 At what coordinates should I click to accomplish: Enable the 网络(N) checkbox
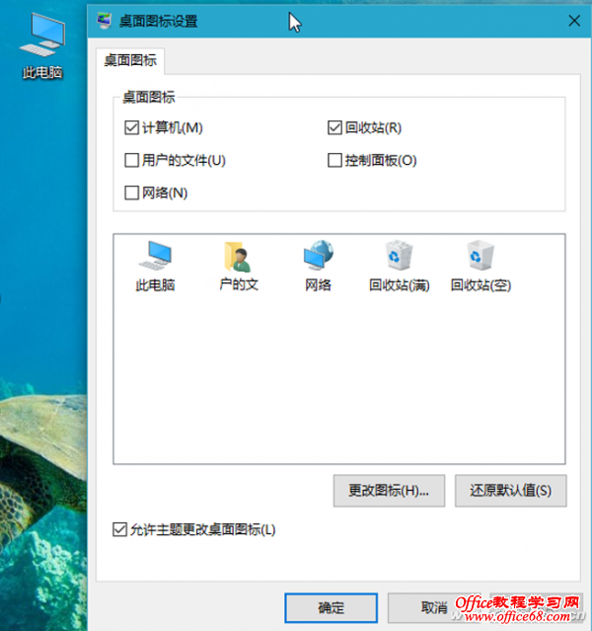coord(131,193)
